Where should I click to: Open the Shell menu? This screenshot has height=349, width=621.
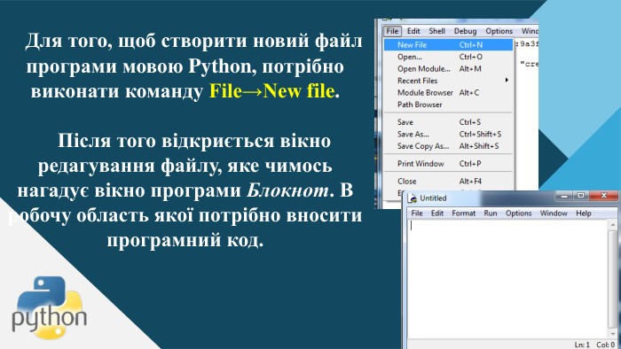(436, 31)
